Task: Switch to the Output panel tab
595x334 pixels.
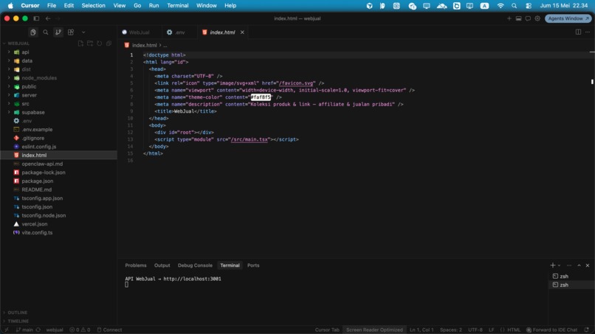Action: point(162,265)
